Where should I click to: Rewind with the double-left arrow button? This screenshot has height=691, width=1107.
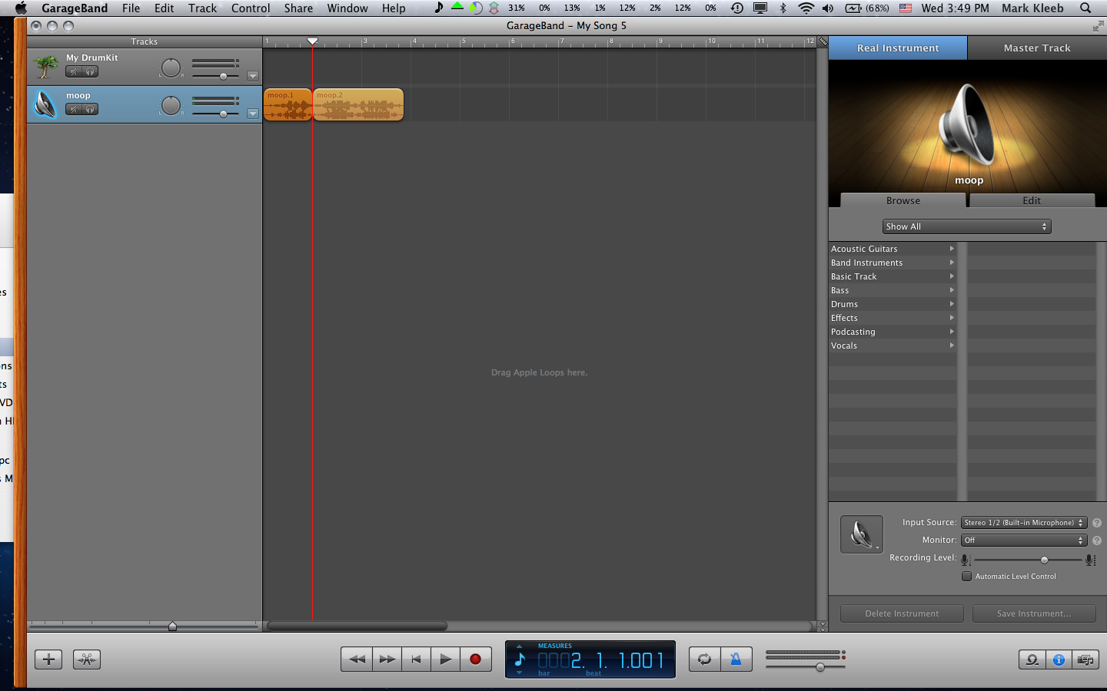pyautogui.click(x=357, y=660)
